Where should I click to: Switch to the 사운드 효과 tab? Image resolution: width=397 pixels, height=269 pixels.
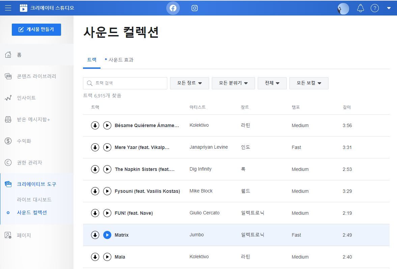[119, 60]
